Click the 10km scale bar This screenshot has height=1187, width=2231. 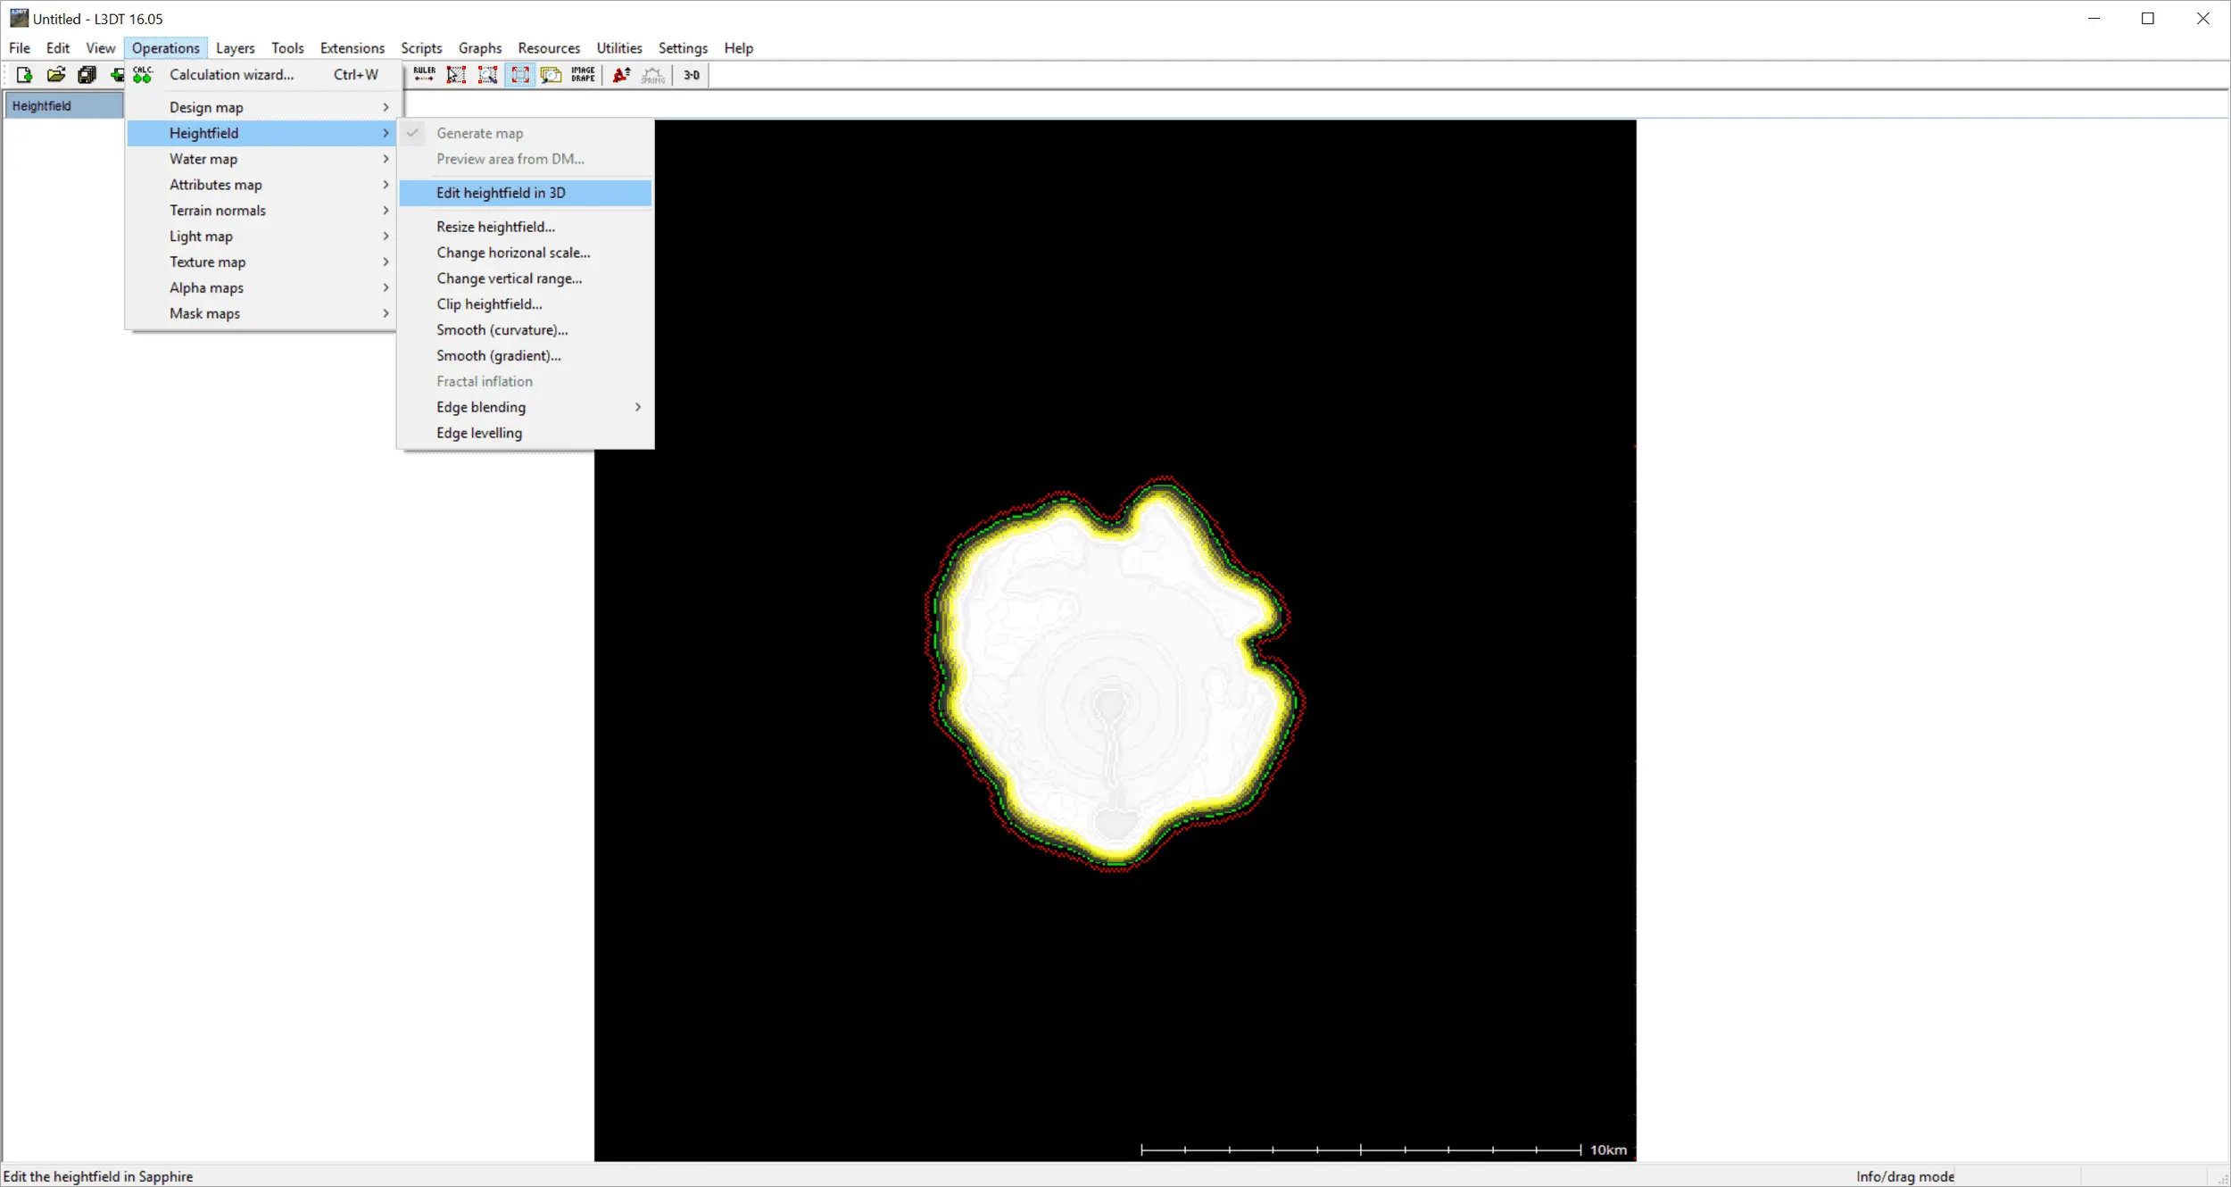1383,1150
